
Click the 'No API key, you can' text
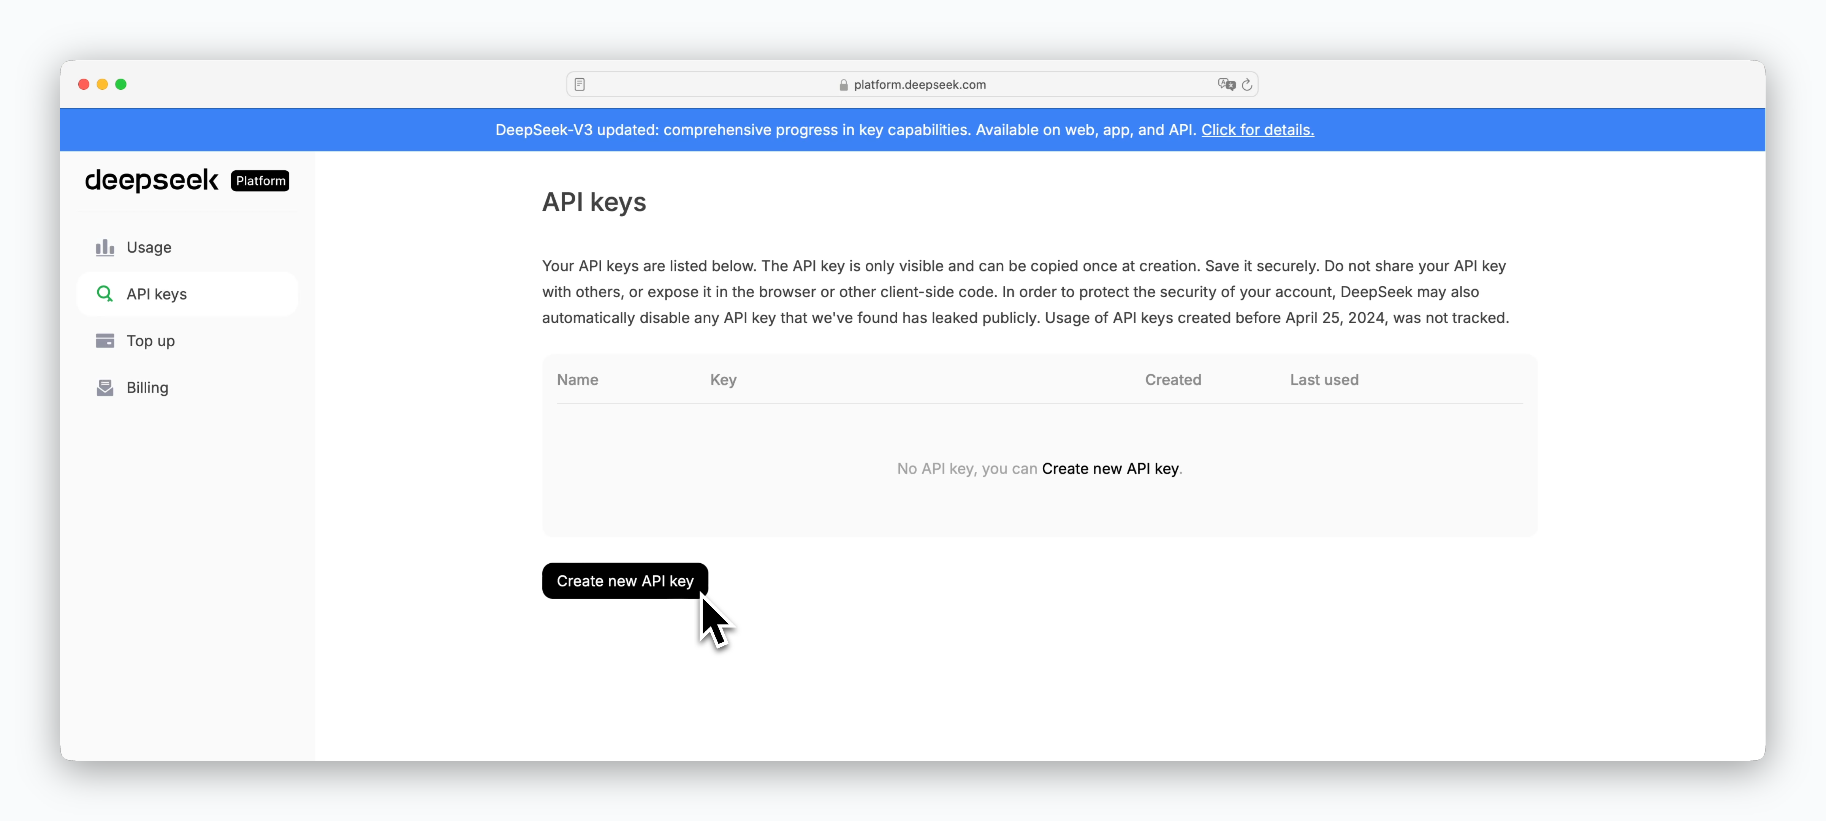(967, 469)
